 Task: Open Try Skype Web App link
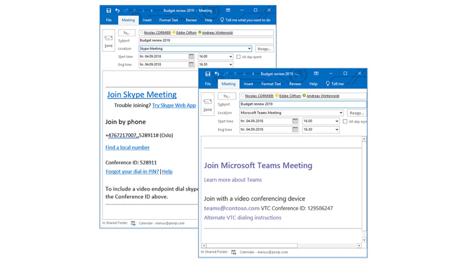coord(174,105)
